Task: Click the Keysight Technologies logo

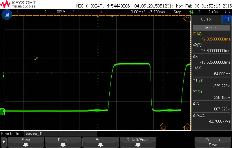Action: point(18,4)
